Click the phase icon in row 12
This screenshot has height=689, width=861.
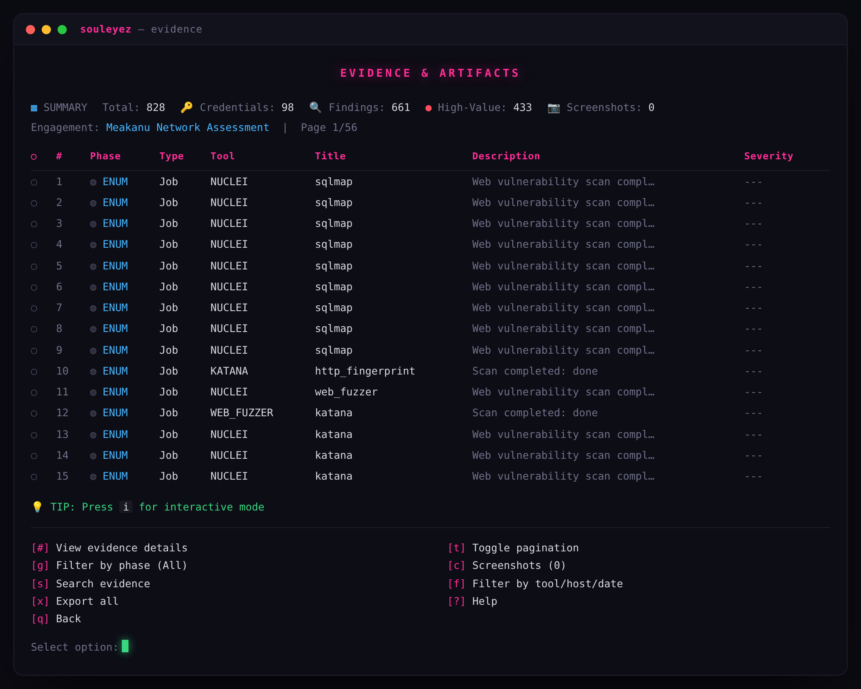93,413
